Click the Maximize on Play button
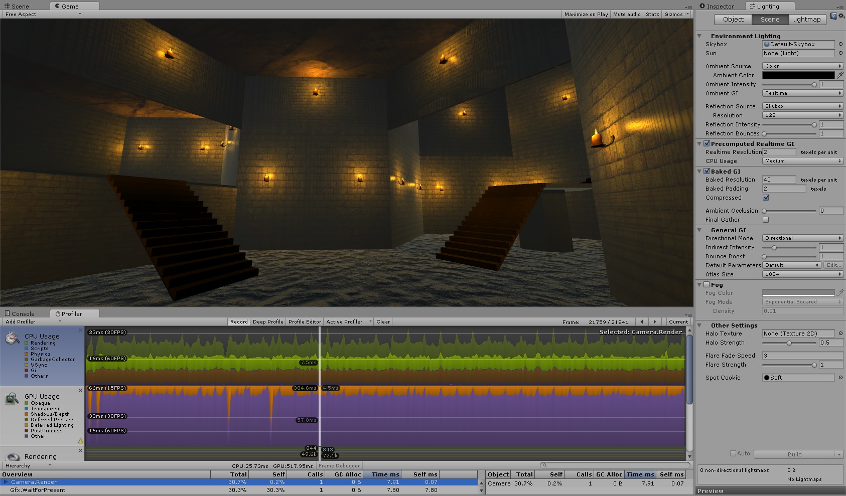The width and height of the screenshot is (846, 496). [x=586, y=15]
